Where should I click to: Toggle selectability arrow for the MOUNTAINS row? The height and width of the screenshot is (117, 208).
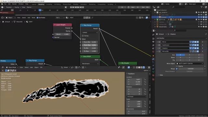click(x=199, y=27)
